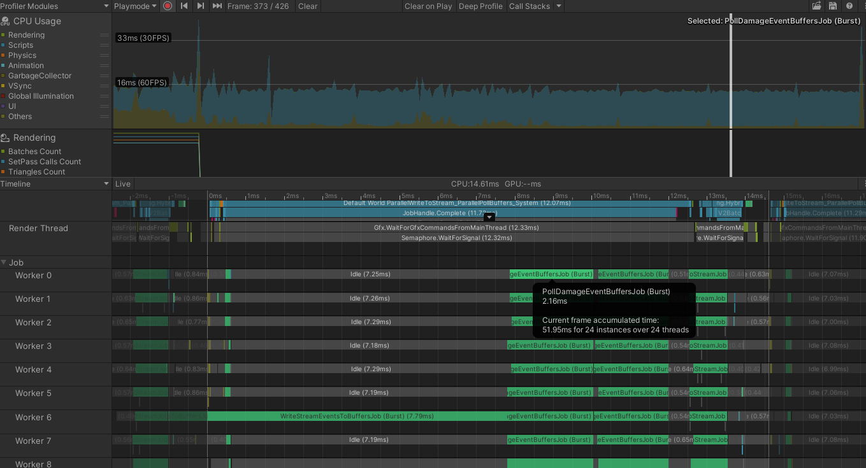Click the Scripts category in CPU Usage
This screenshot has width=866, height=468.
(20, 45)
